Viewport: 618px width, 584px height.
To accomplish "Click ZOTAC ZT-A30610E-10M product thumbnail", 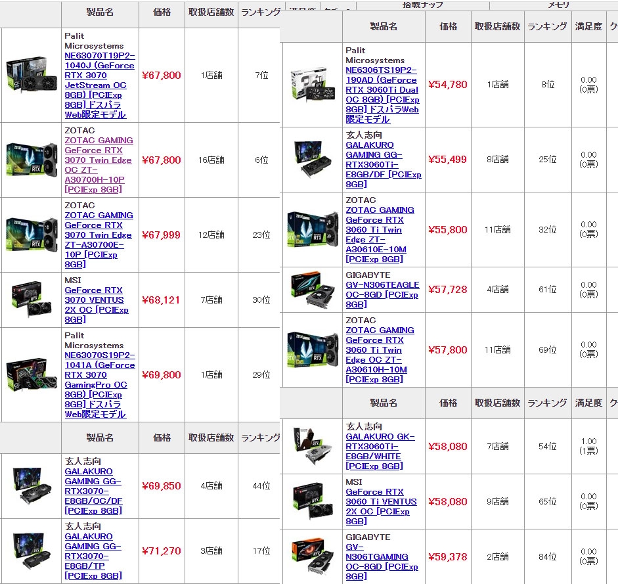I will pyautogui.click(x=313, y=229).
